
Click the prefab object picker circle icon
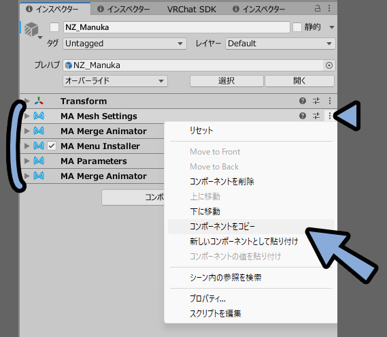point(329,65)
